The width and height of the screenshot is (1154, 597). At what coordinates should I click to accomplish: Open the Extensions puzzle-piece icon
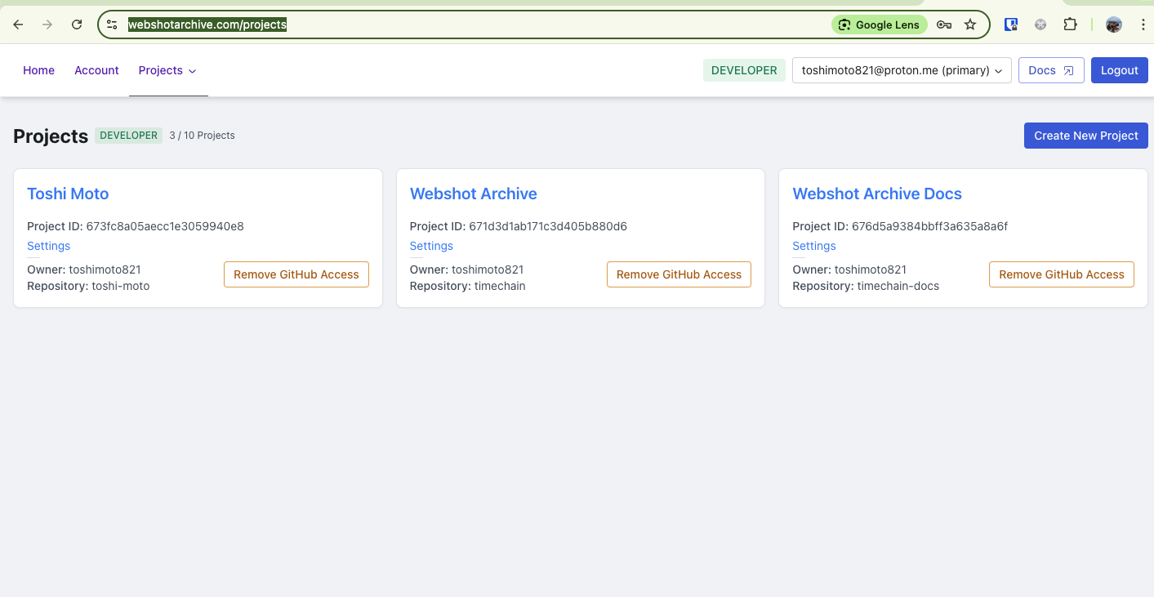click(1070, 25)
